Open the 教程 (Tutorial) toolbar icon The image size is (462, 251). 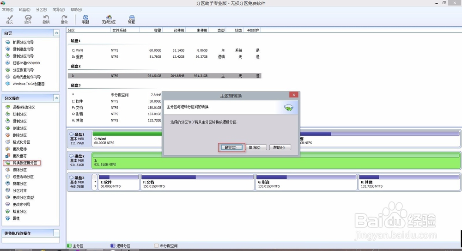(x=131, y=19)
